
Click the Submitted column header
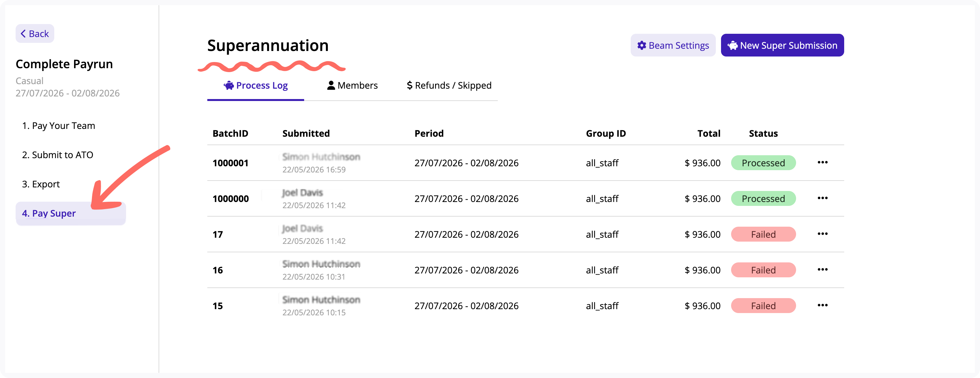pos(306,133)
